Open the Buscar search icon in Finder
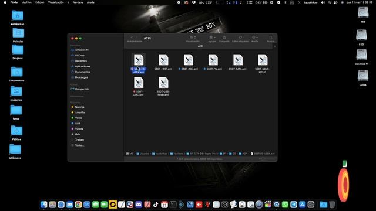The image size is (376, 211). click(x=271, y=38)
